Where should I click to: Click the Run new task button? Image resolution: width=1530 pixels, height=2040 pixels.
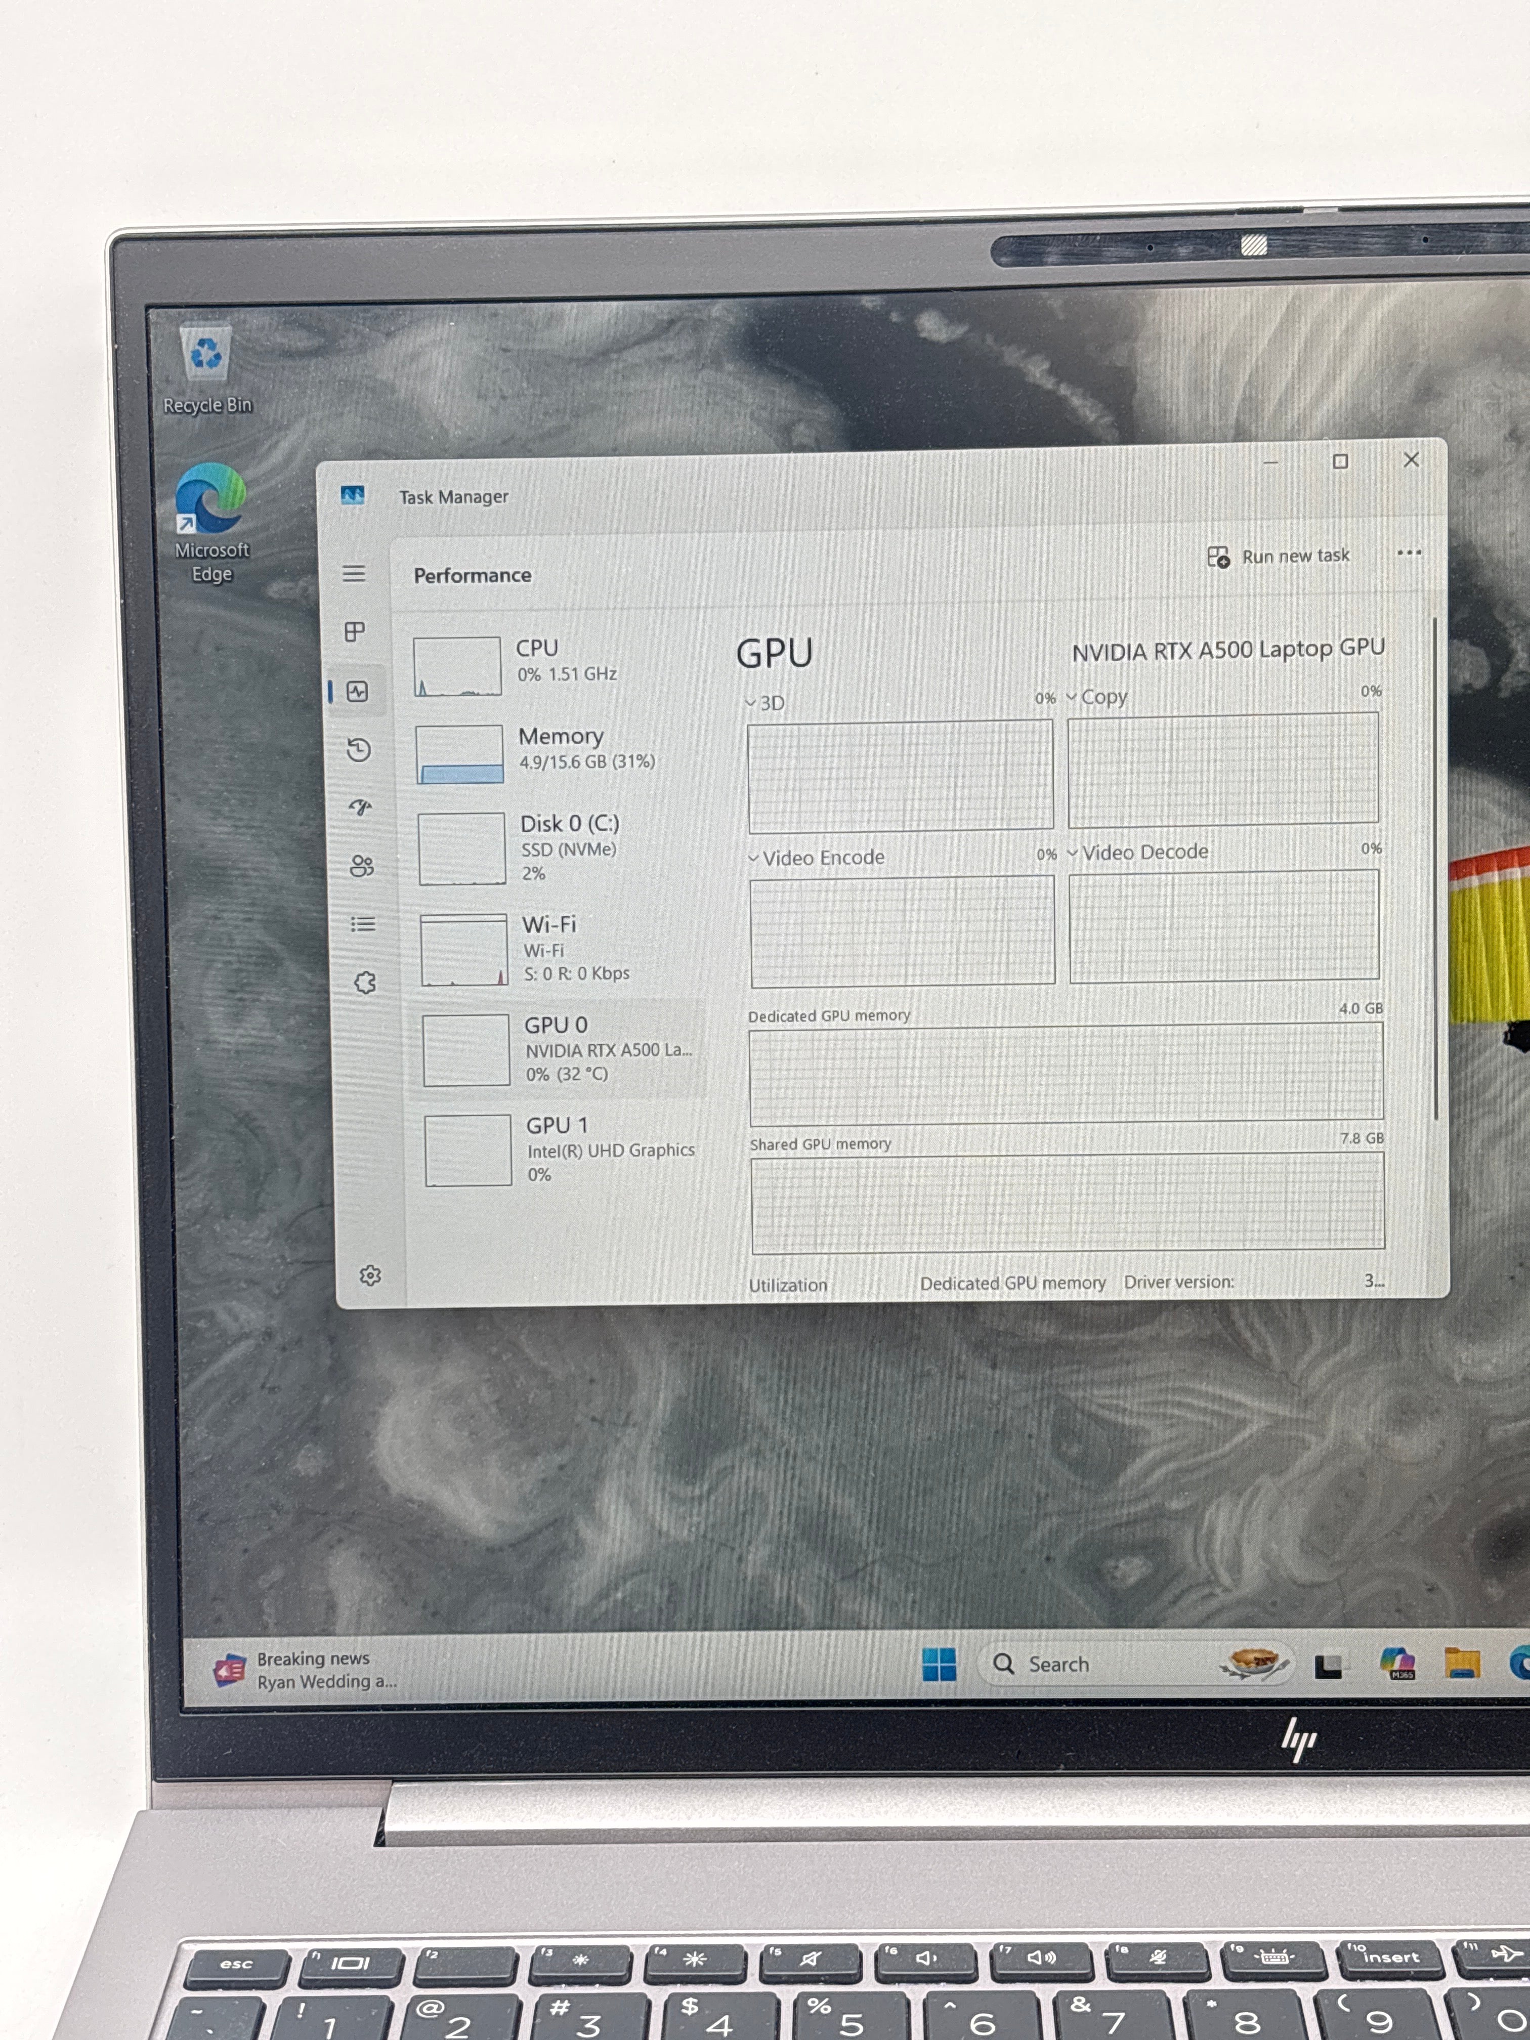click(1278, 556)
